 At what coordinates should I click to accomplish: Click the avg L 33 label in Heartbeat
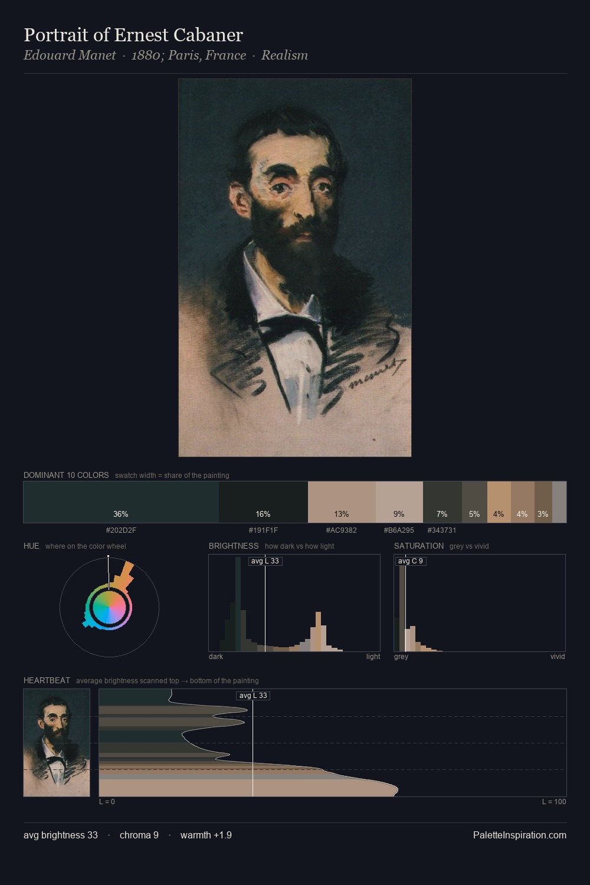coord(253,696)
